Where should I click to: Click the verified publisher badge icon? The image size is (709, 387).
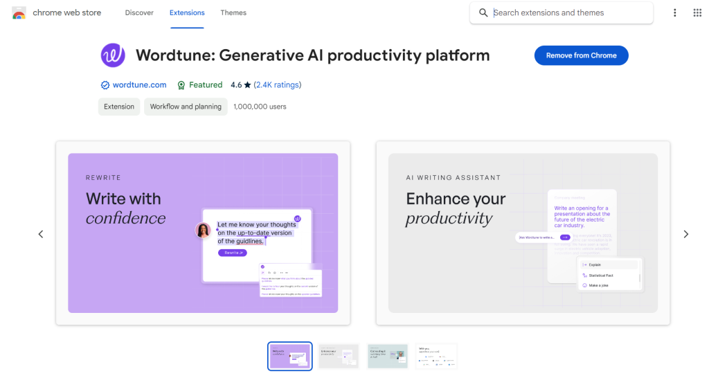pos(105,85)
